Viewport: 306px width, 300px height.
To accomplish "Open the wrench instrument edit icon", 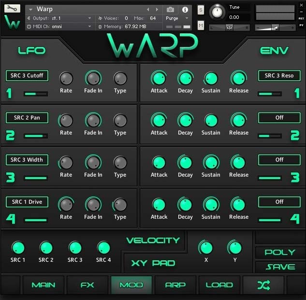I will pyautogui.click(x=12, y=8).
